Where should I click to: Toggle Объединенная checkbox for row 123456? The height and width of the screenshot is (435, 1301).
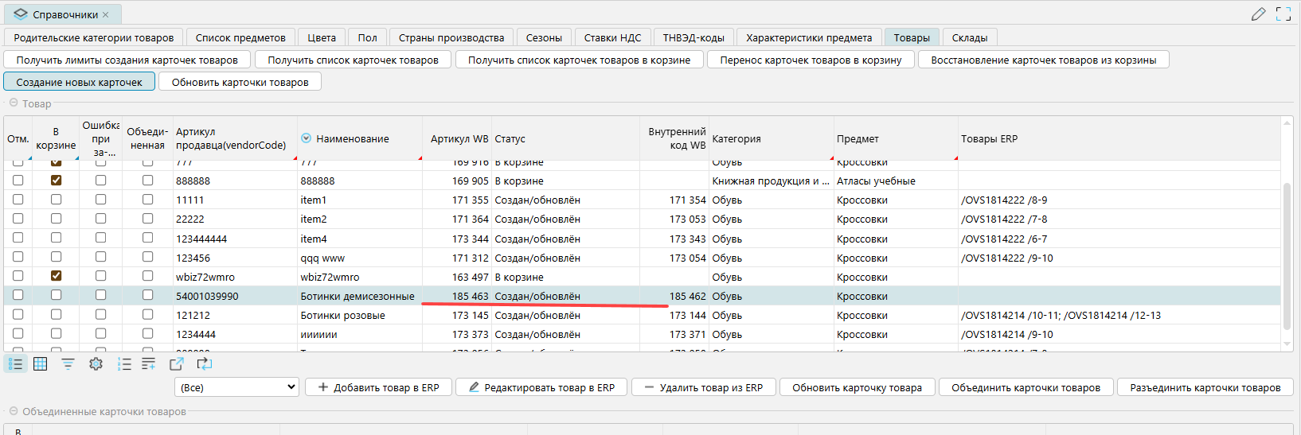(x=147, y=257)
